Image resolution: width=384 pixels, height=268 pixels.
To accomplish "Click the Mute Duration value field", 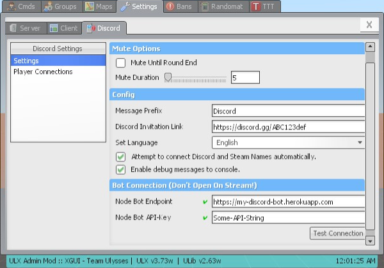I will tap(245, 77).
